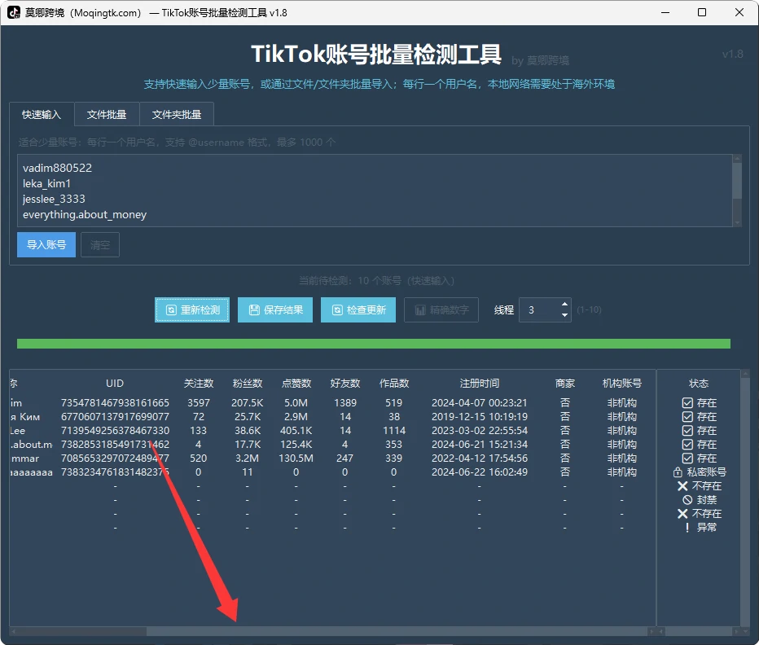This screenshot has height=645, width=759.
Task: Click the 3597 following count cell
Action: (x=199, y=403)
